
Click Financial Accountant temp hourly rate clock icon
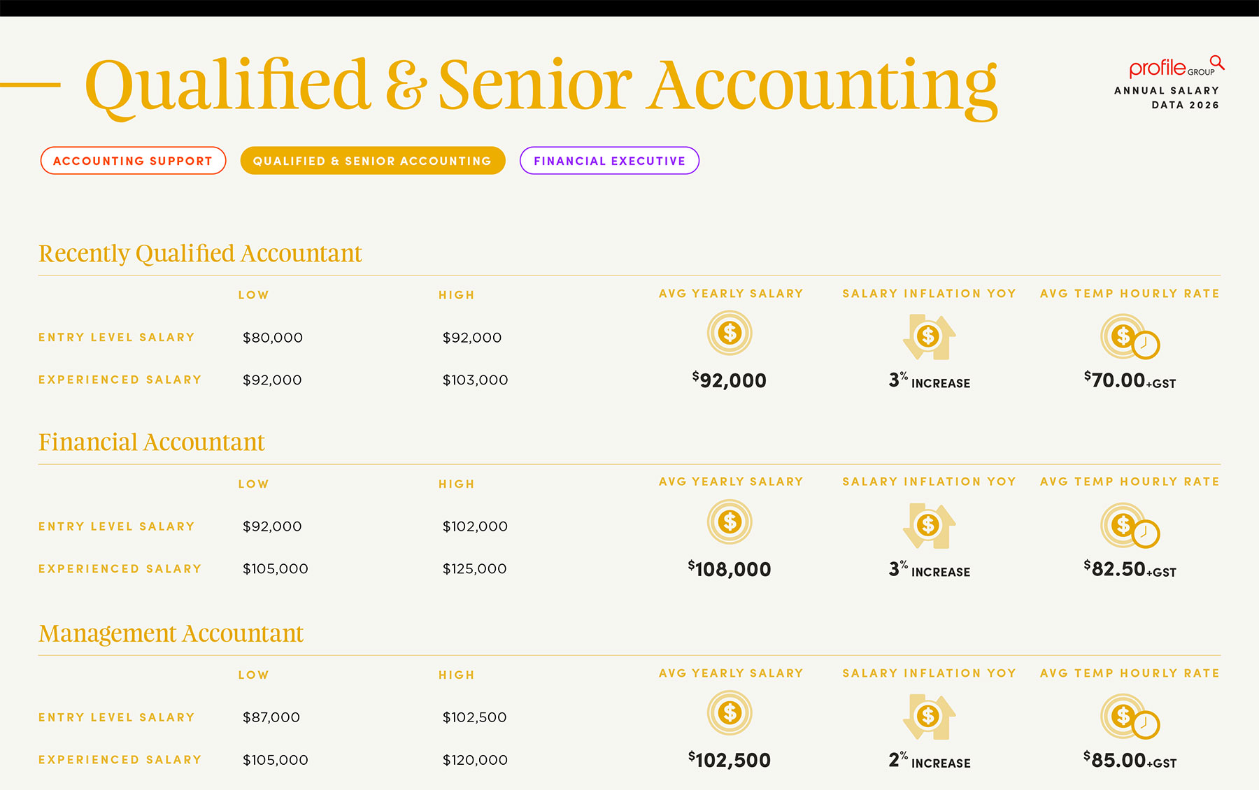pos(1130,526)
